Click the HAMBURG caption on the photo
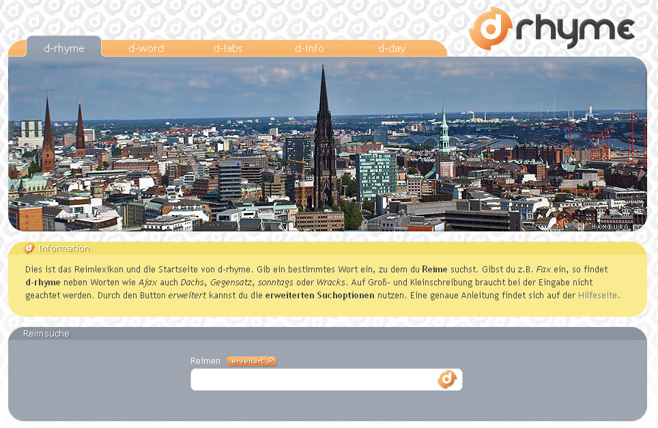 (610, 227)
